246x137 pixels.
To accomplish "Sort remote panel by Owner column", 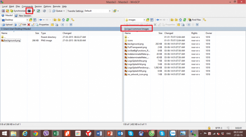I will [209, 33].
